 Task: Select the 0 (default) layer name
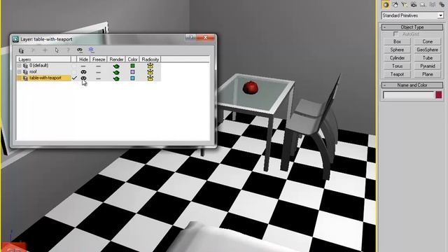pos(39,66)
